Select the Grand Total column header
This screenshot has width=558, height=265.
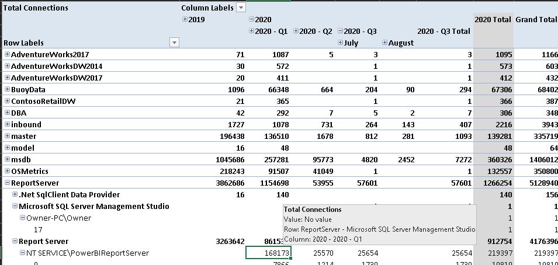tap(536, 19)
